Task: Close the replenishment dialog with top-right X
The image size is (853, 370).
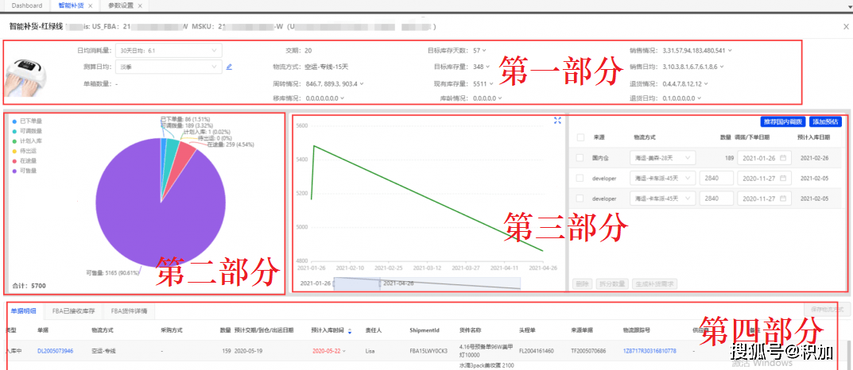Action: pos(845,26)
